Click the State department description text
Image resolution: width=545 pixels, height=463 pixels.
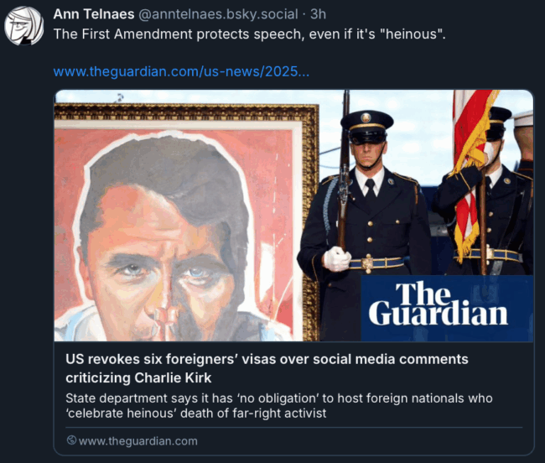[x=278, y=406]
